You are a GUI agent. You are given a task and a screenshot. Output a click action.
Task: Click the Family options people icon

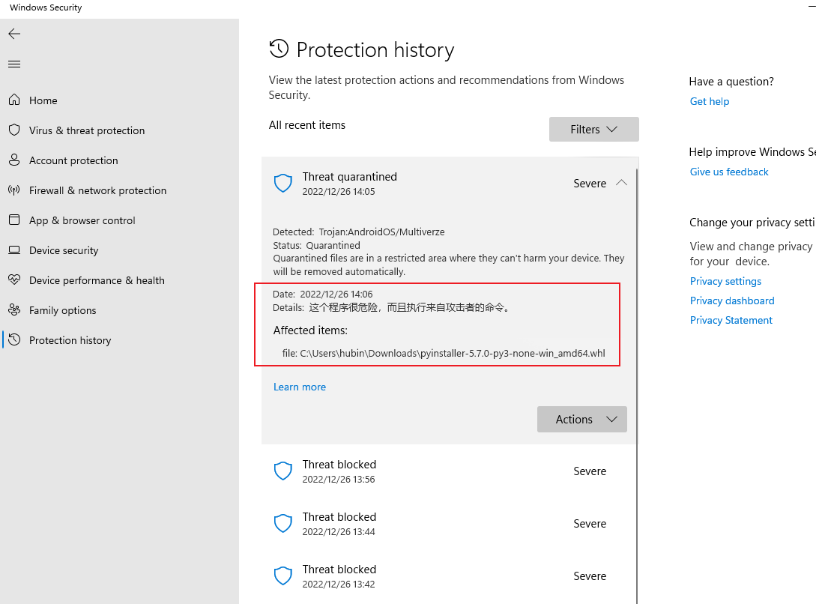point(14,310)
